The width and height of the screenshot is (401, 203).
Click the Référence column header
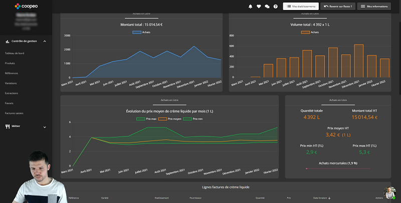pyautogui.click(x=74, y=198)
